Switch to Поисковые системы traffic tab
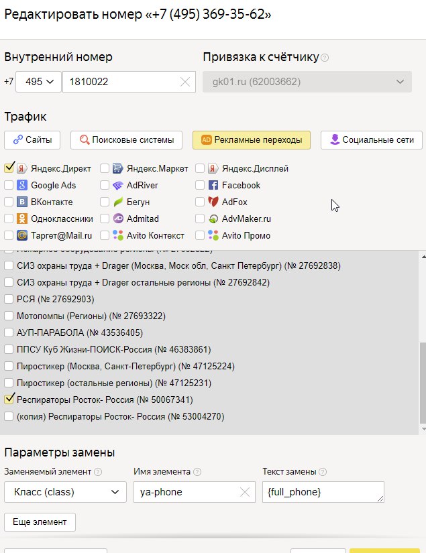 point(126,140)
